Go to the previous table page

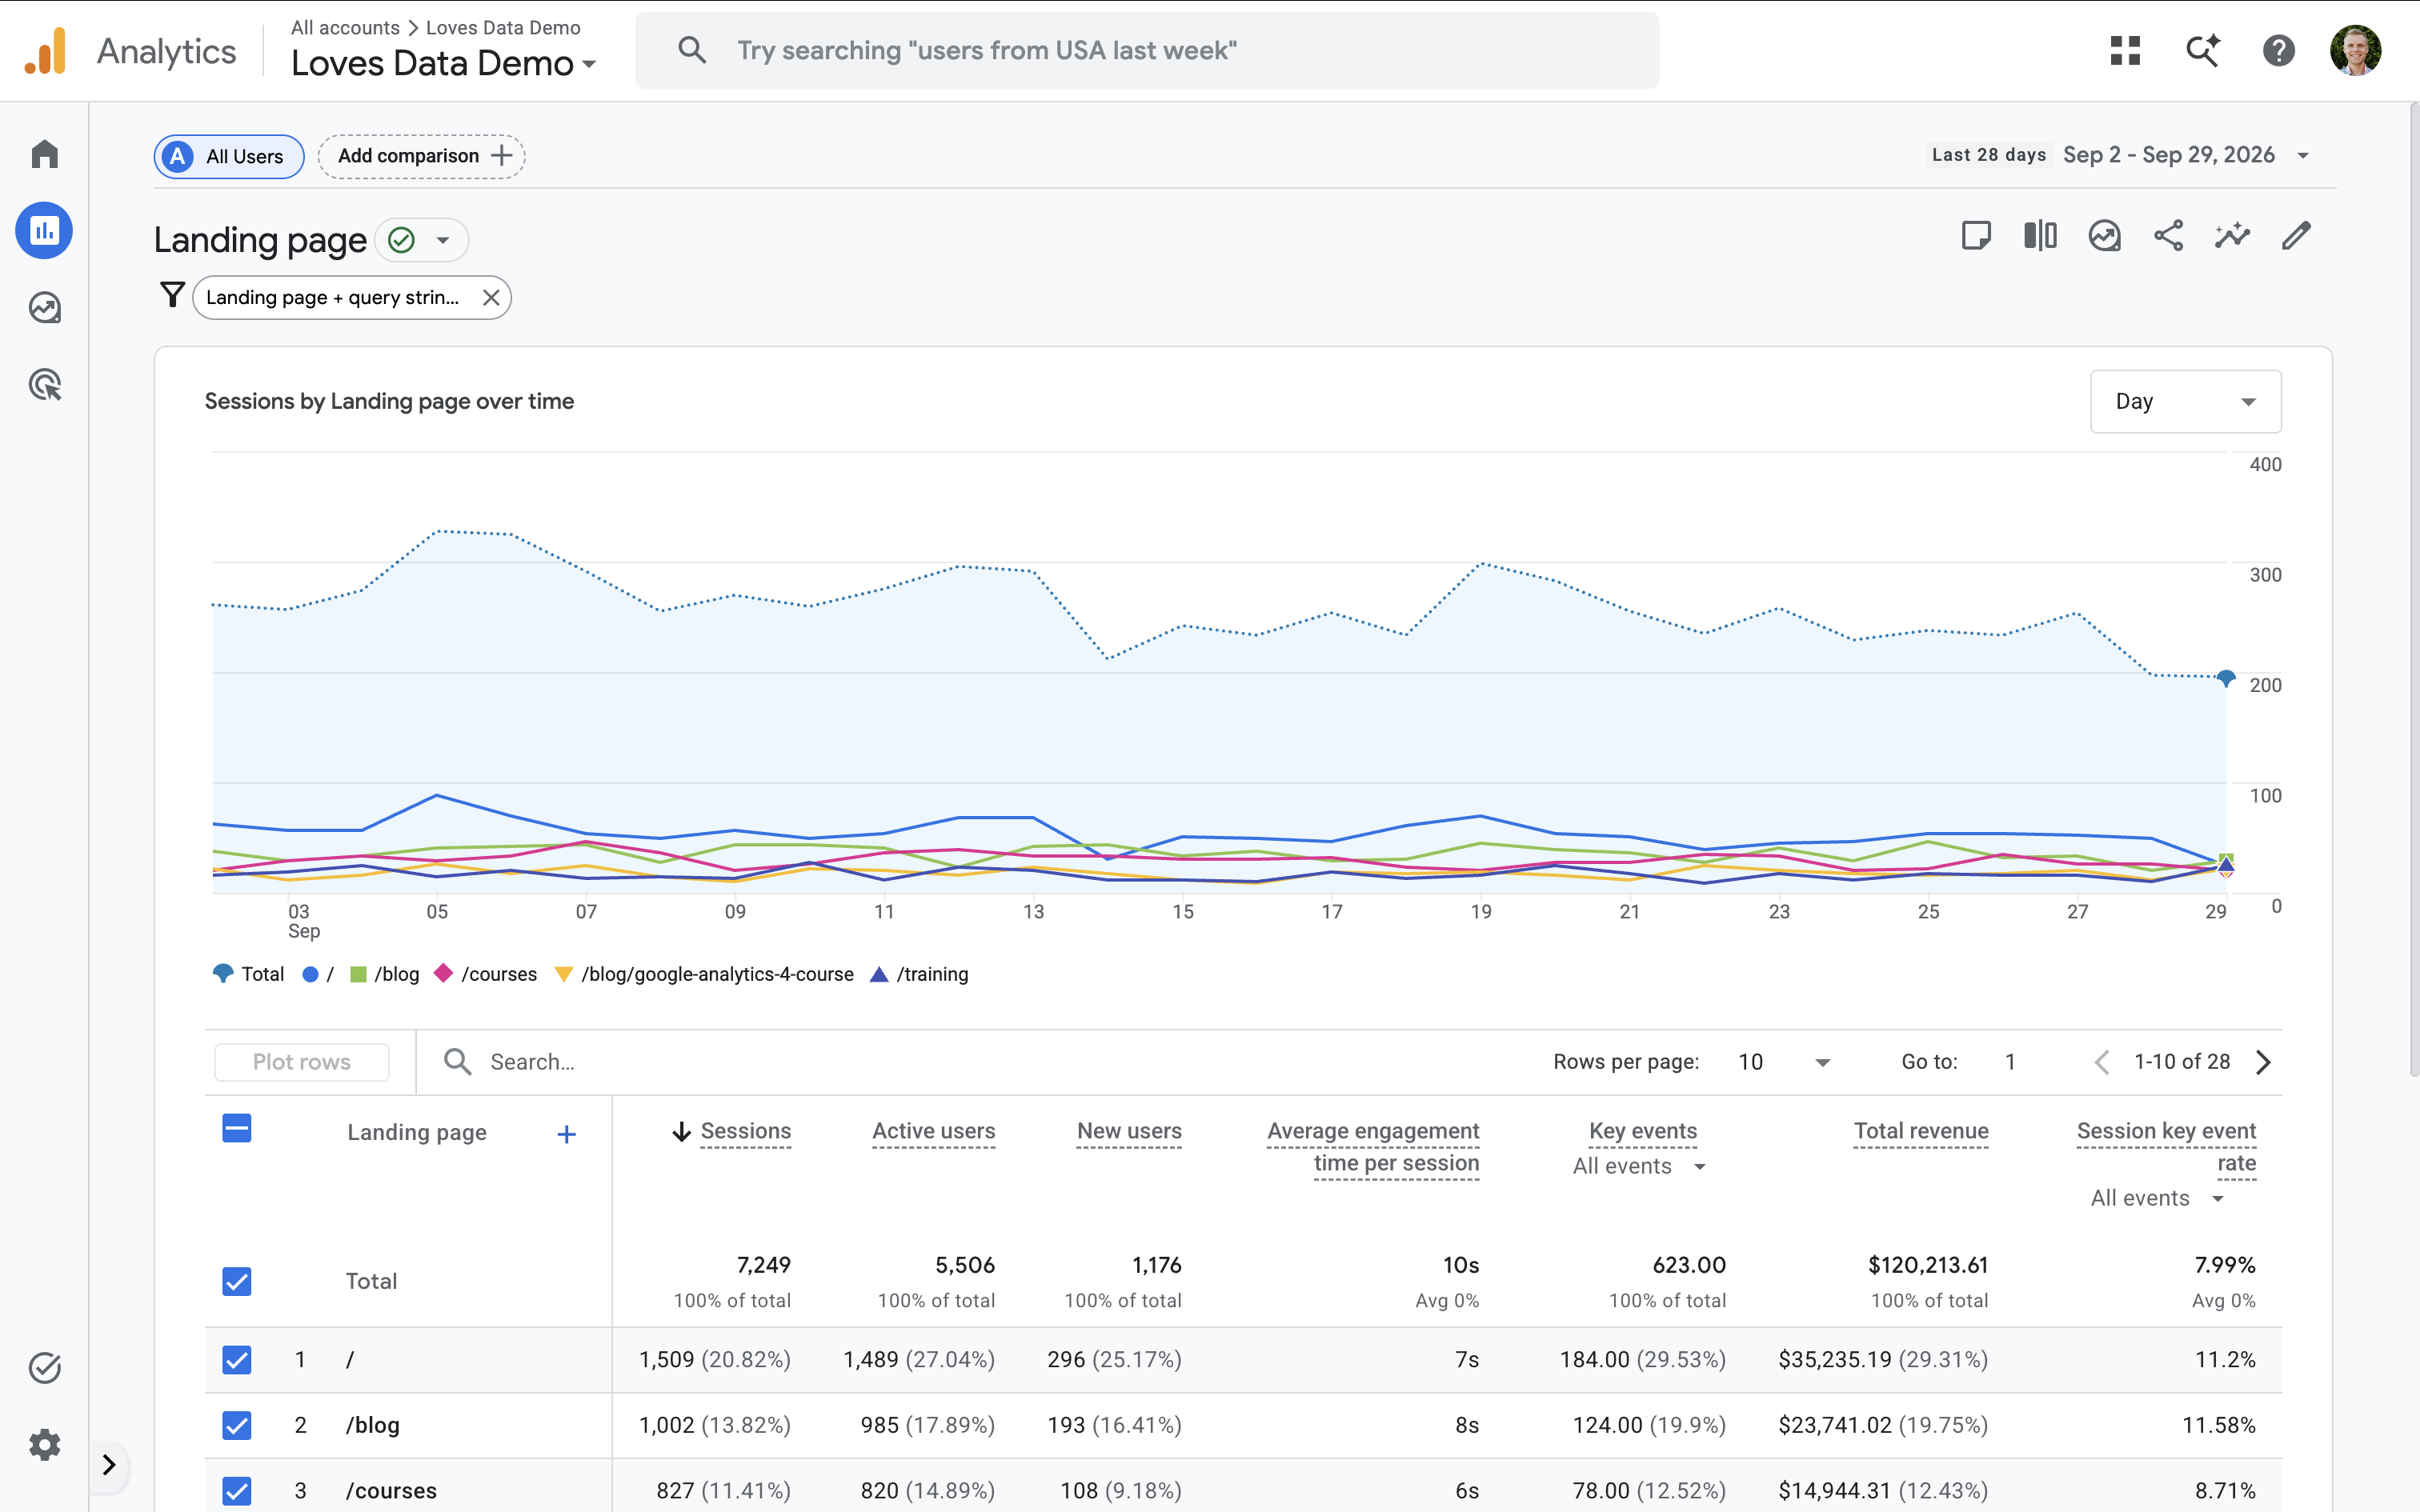click(2101, 1062)
